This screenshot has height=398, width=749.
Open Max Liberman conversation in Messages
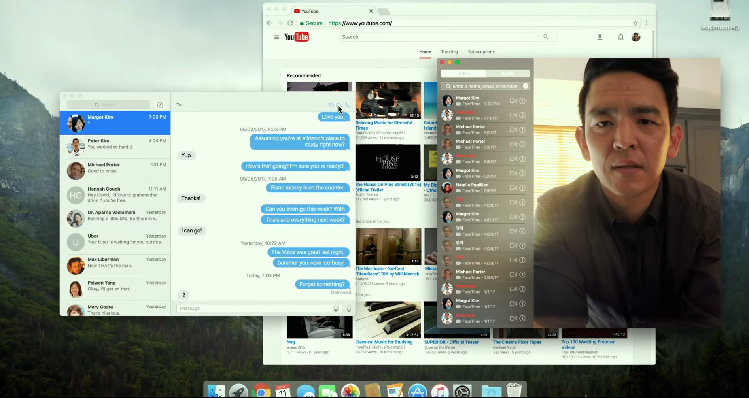point(115,266)
